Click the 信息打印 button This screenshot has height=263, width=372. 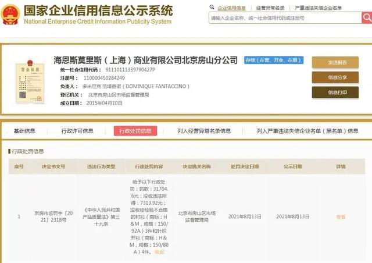coord(335,93)
